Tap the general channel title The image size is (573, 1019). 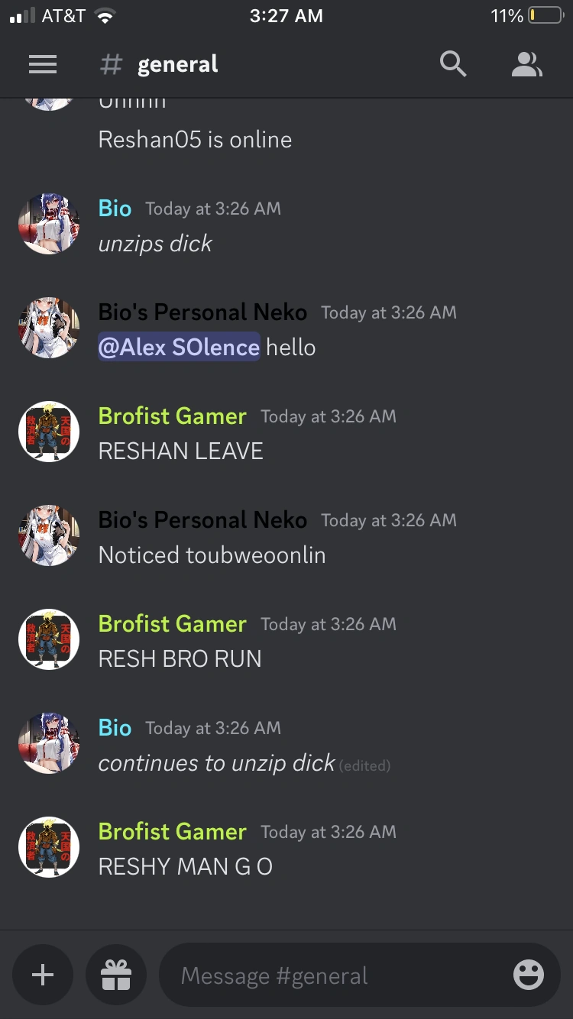(177, 65)
